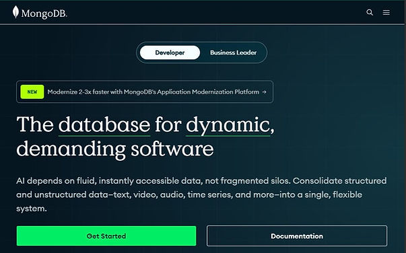406x253 pixels.
Task: Click the paragraph starting 'AI depends on fluid'
Action: 201,194
